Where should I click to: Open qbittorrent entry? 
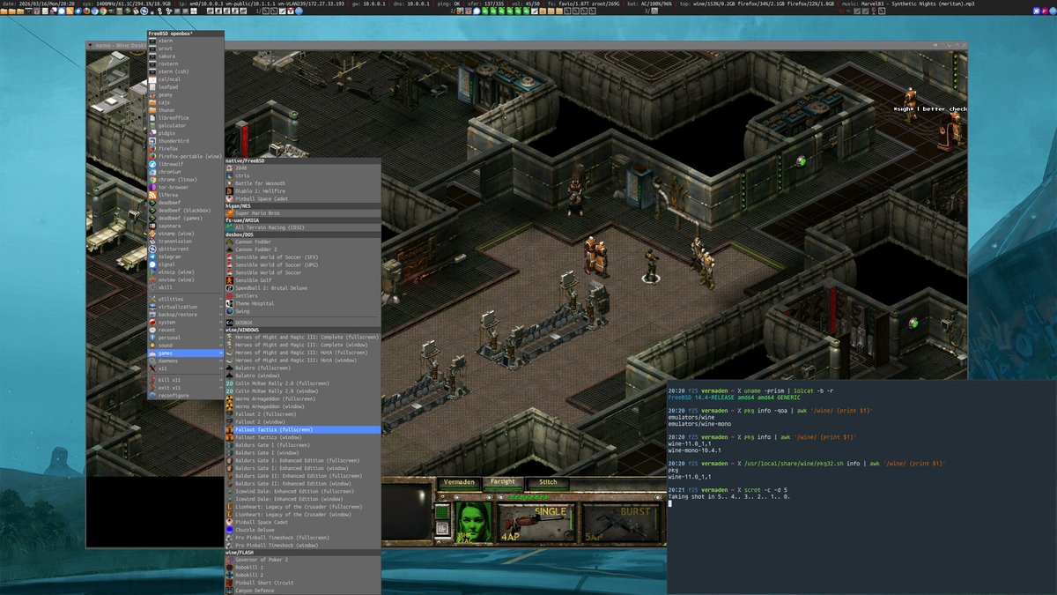186,249
